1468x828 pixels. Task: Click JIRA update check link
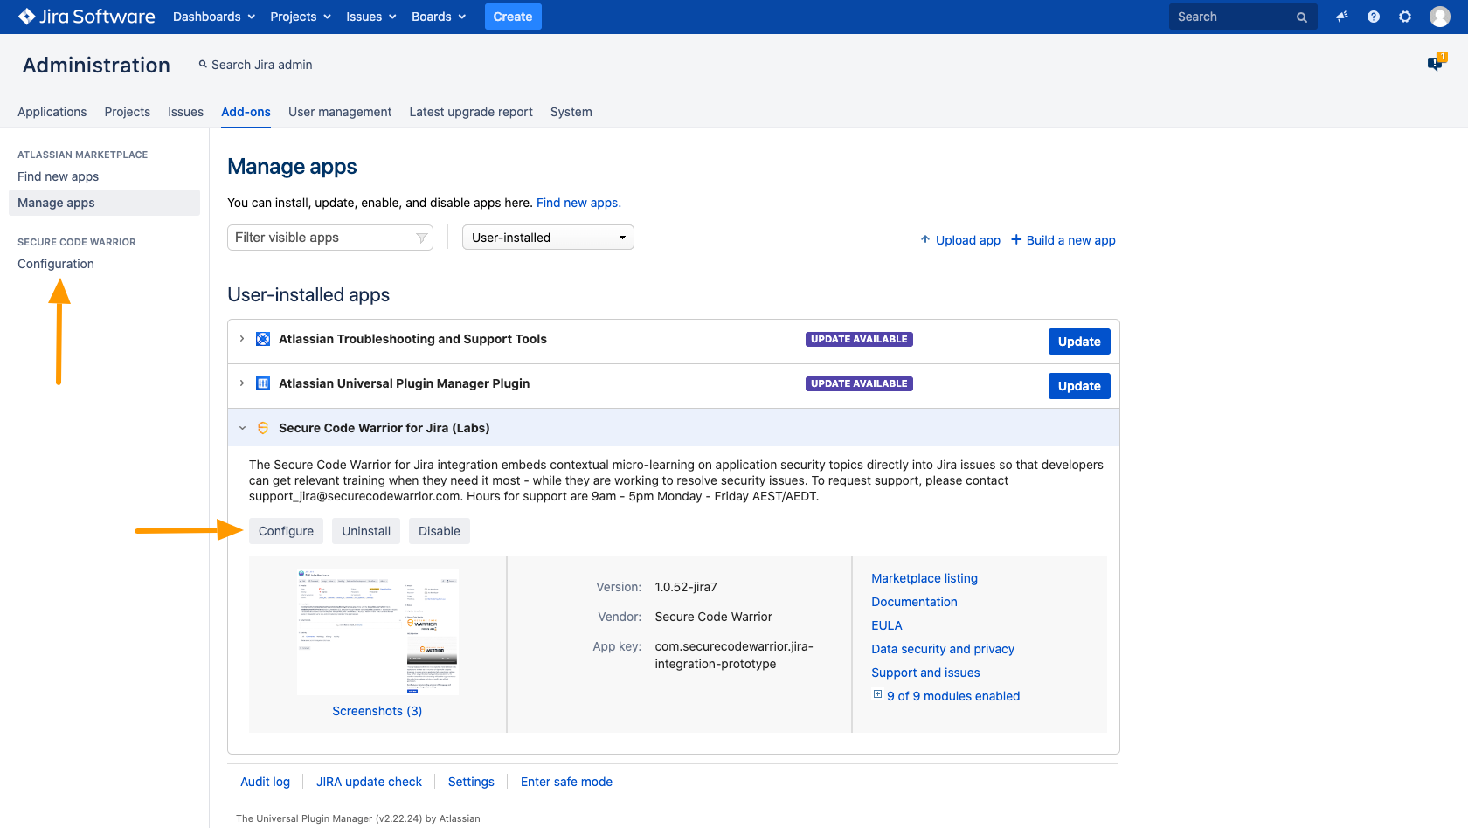pos(369,782)
